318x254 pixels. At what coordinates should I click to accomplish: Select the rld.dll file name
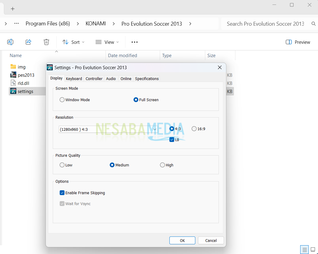point(23,83)
